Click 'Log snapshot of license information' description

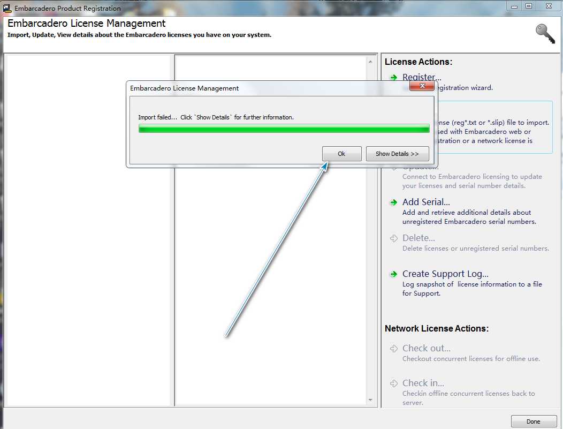pyautogui.click(x=472, y=289)
